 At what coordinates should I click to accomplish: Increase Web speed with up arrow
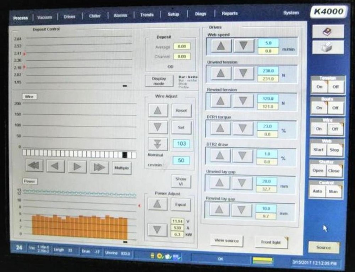(221, 46)
